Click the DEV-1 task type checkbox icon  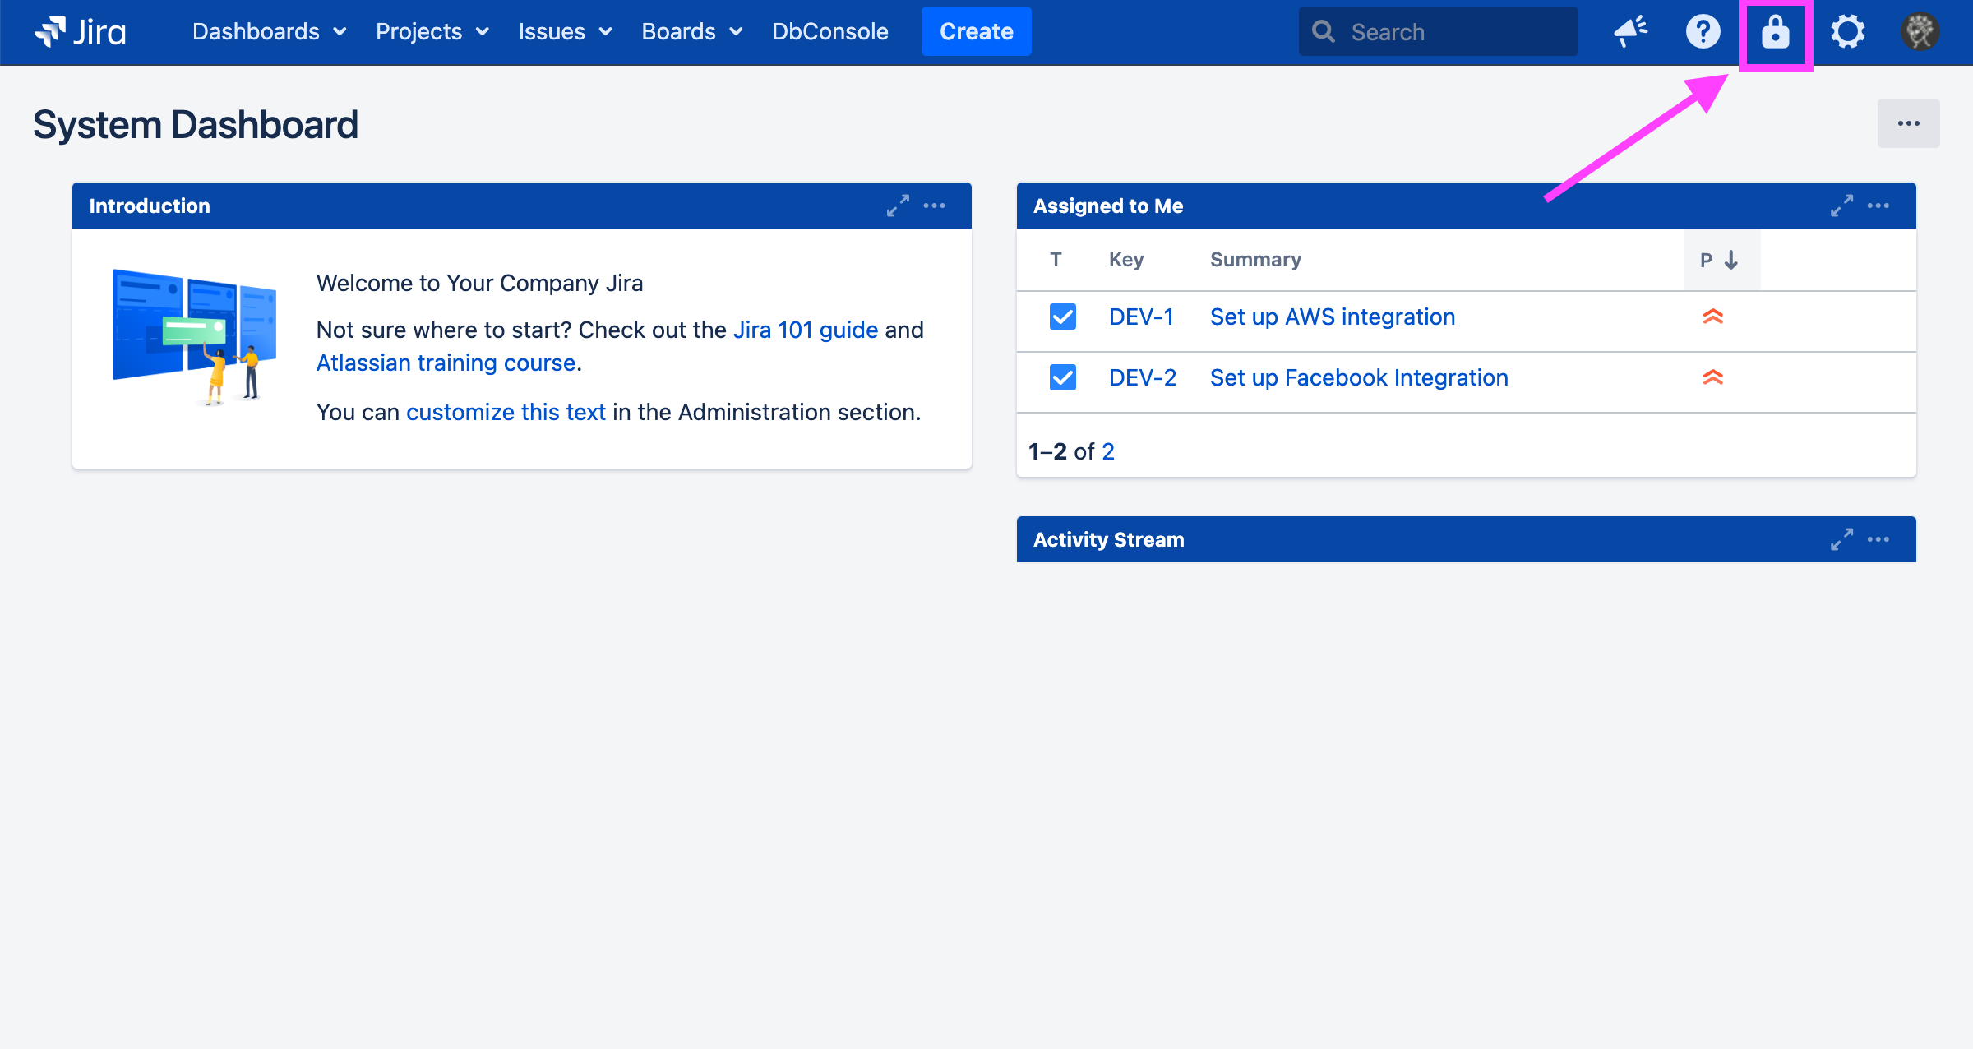click(x=1062, y=317)
